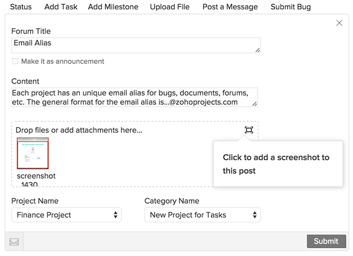
Task: Select the Add Milestone tab
Action: coord(113,7)
